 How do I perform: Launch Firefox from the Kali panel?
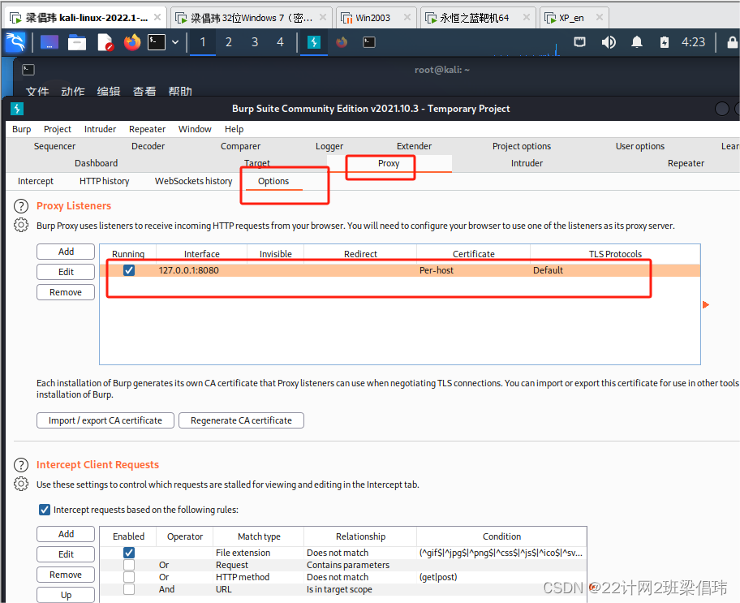[132, 42]
